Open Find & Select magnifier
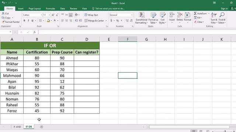236x132 pixels. coord(222,18)
